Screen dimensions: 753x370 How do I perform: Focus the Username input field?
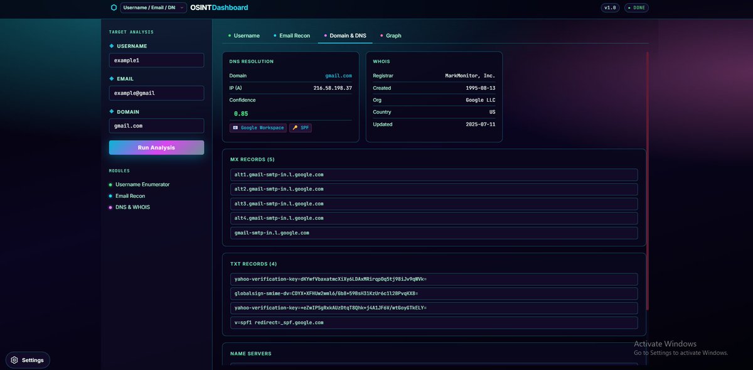[156, 60]
